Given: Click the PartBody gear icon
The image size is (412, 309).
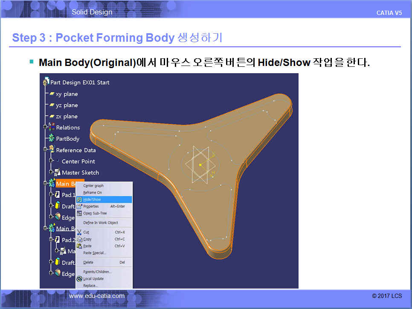Looking at the screenshot, I should point(52,138).
